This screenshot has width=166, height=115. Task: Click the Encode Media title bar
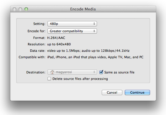(83, 9)
